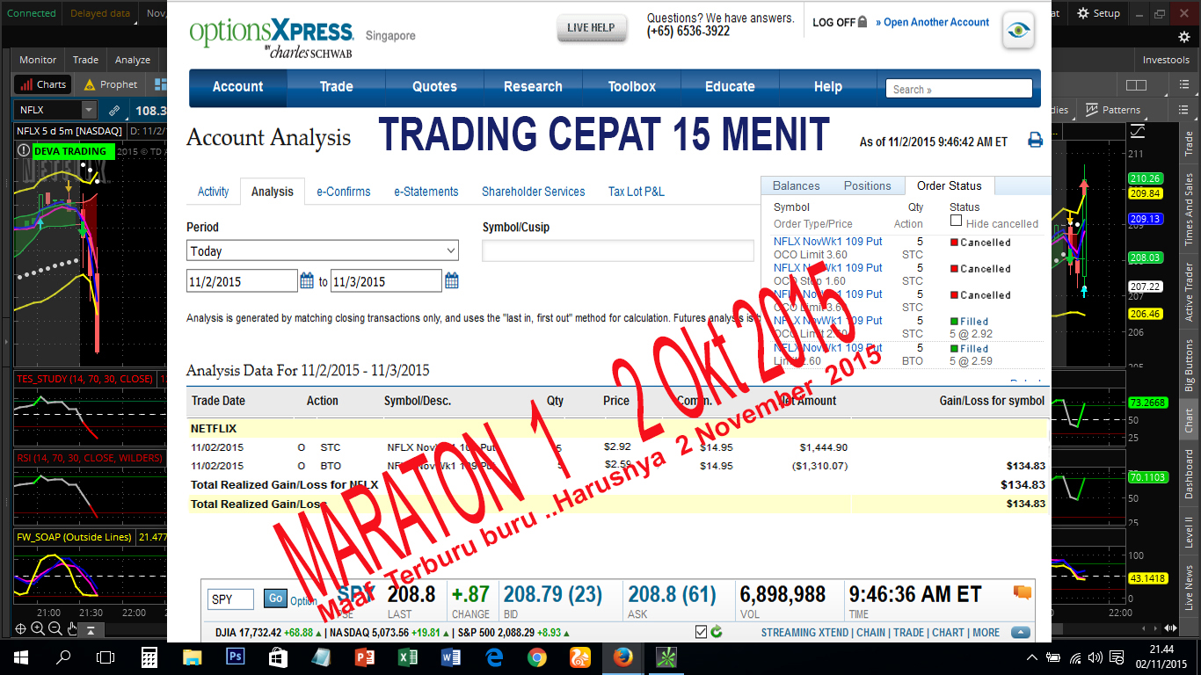Click the chart alert exclamation icon
1201x675 pixels.
pos(23,150)
